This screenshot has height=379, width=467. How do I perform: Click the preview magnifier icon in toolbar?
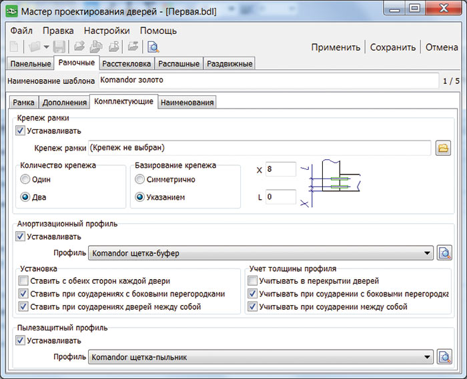153,47
